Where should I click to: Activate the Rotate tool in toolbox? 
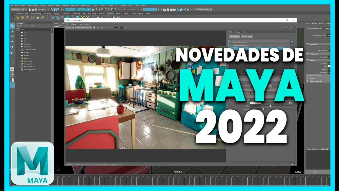point(12,47)
